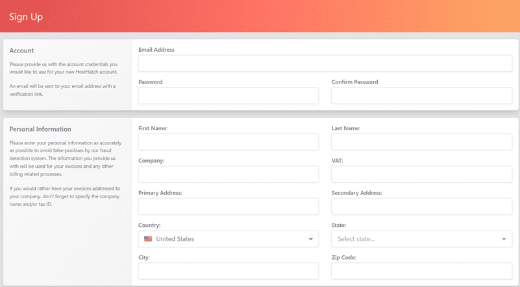Click the First Name text box
This screenshot has width=520, height=287.
(229, 142)
